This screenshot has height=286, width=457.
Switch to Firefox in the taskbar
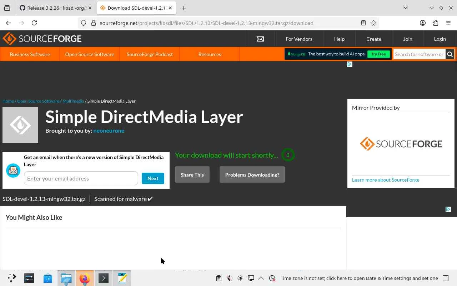(x=85, y=278)
